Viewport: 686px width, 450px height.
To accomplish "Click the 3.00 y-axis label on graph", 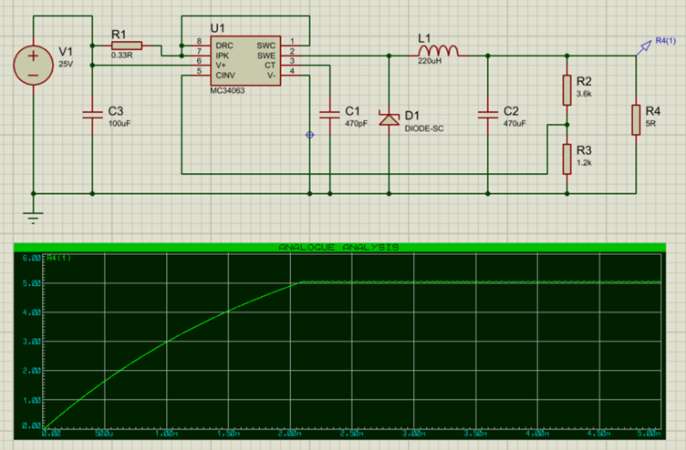I will click(32, 342).
